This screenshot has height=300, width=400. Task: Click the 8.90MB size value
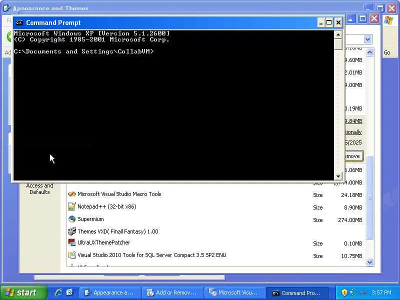point(353,207)
